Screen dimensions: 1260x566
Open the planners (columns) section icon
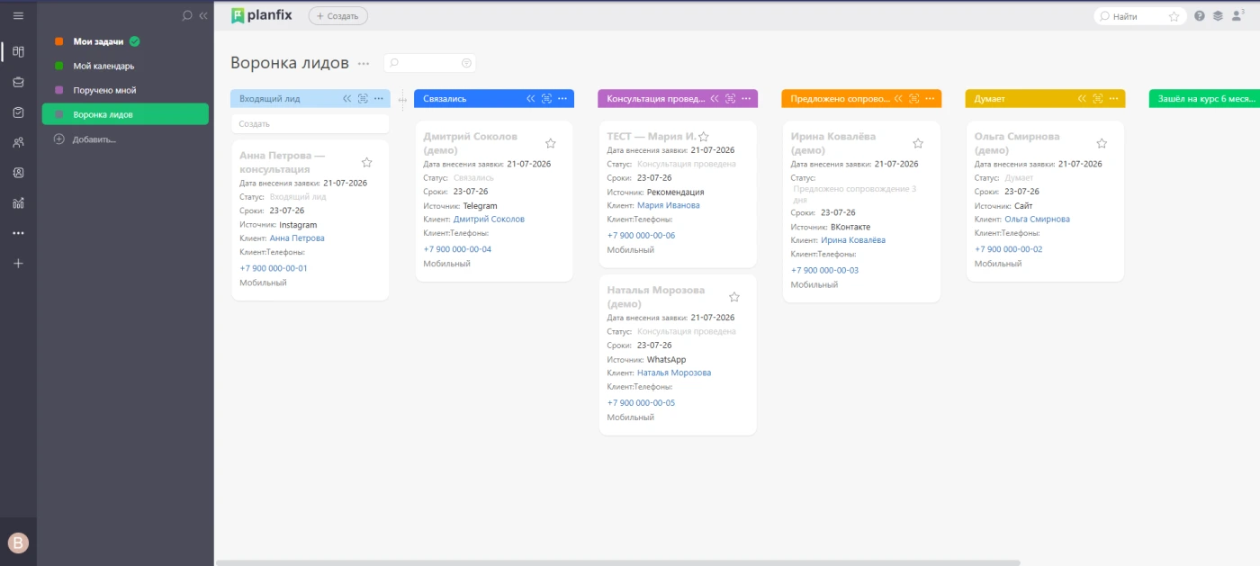pos(18,51)
